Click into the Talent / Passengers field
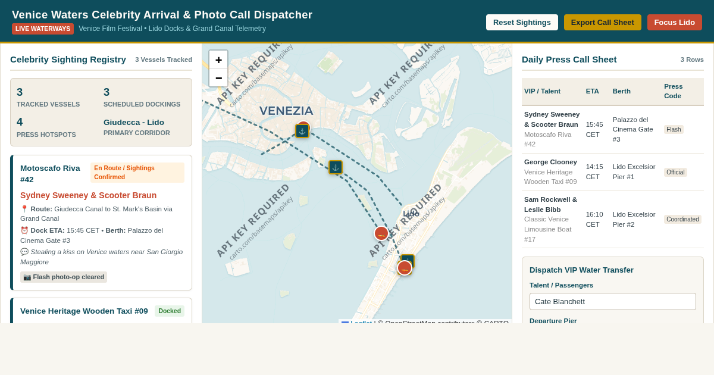This screenshot has height=375, width=714. 613,301
